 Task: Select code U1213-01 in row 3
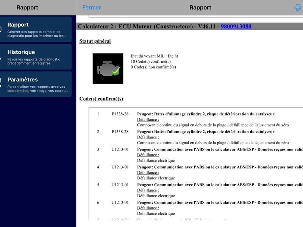coord(120,149)
